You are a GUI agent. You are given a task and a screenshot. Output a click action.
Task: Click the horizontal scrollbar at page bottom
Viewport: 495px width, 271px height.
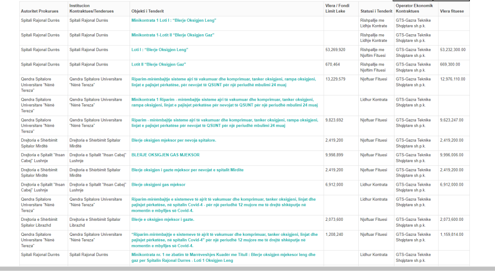tap(247, 269)
